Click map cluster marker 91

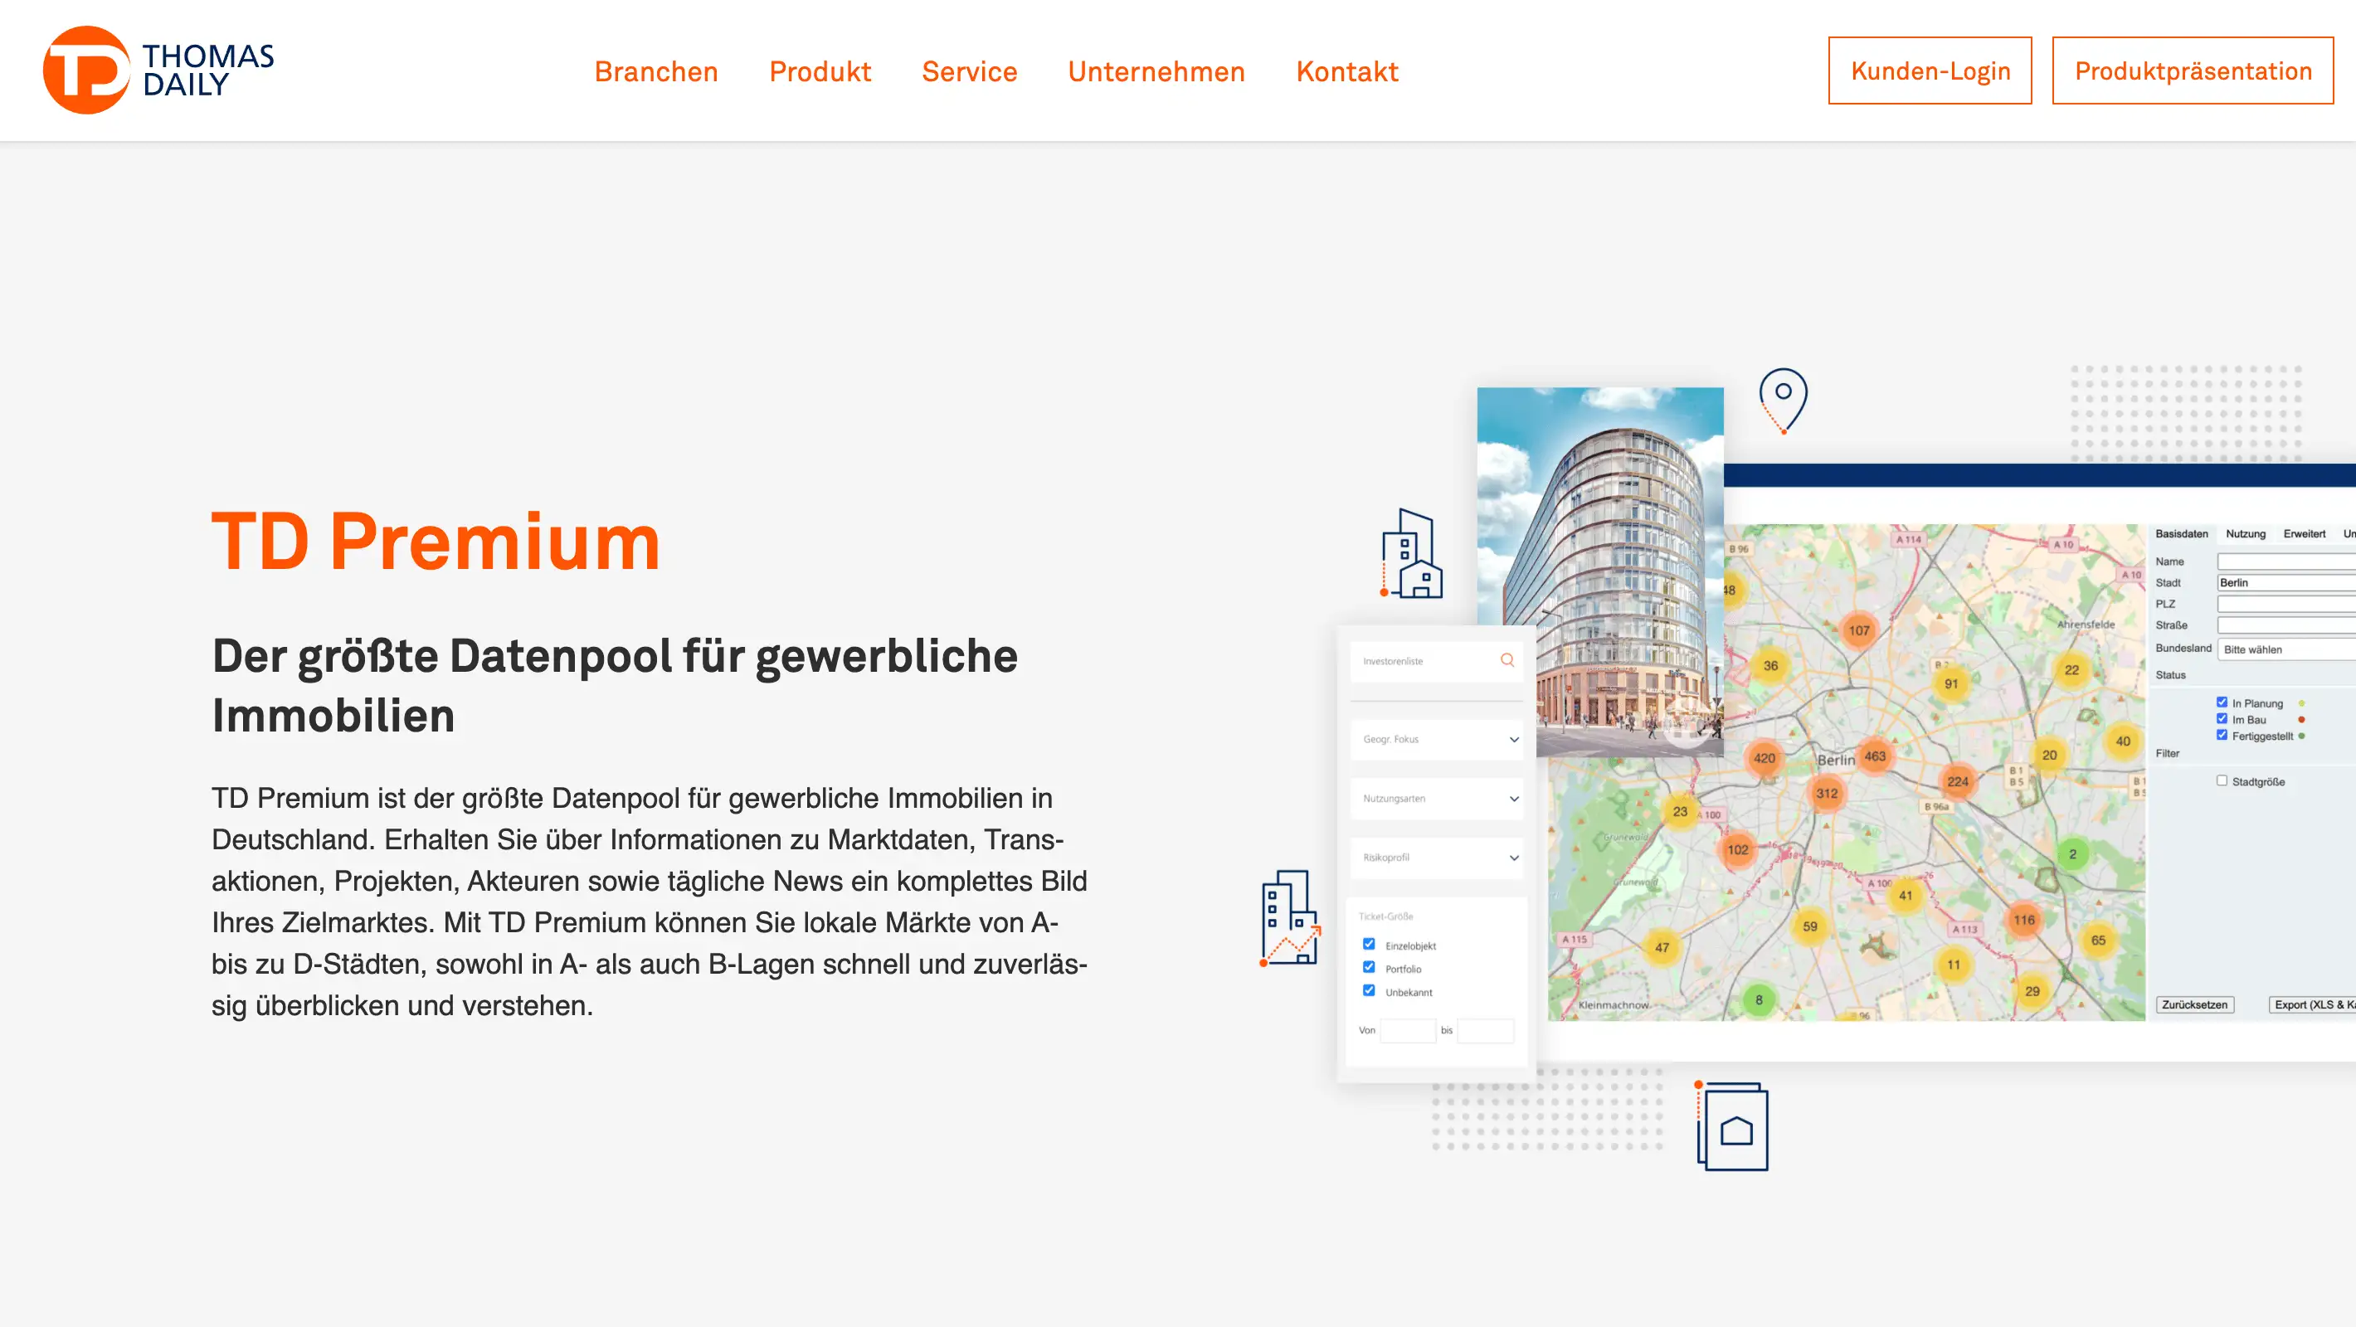click(x=1951, y=683)
